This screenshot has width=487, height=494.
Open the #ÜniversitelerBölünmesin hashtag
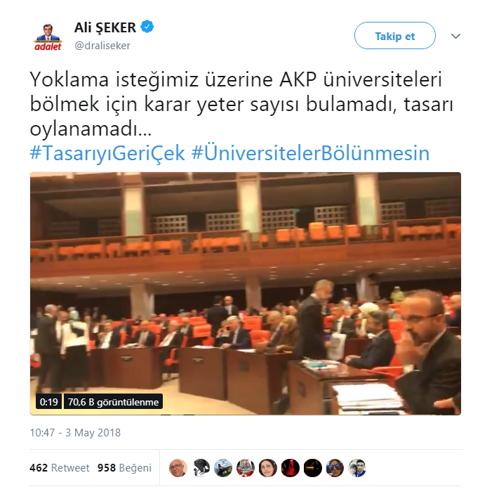pos(310,152)
